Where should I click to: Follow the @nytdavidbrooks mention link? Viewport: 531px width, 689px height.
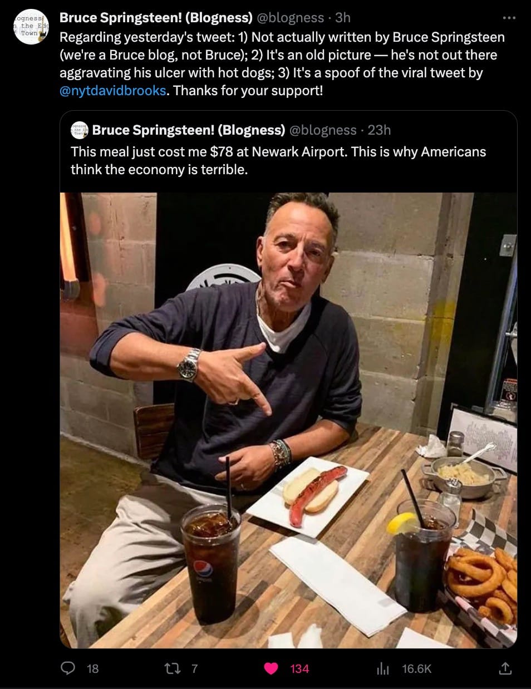[x=112, y=90]
